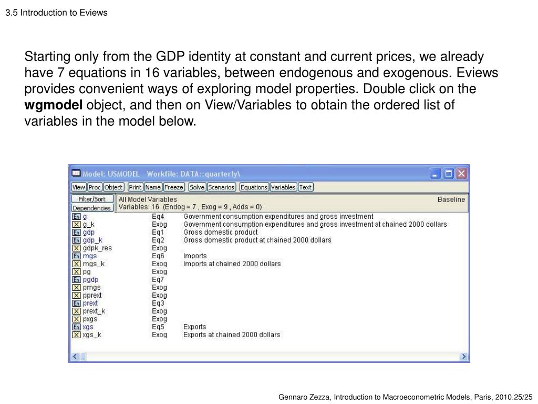
Task: Click the exogenous icon next to g_k
Action: pos(76,224)
